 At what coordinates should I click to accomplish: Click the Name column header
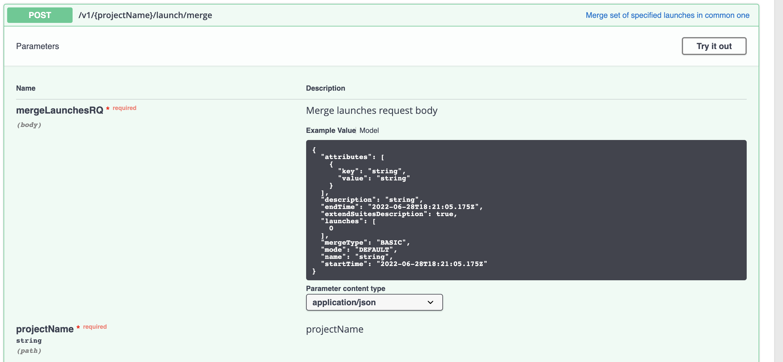tap(26, 88)
